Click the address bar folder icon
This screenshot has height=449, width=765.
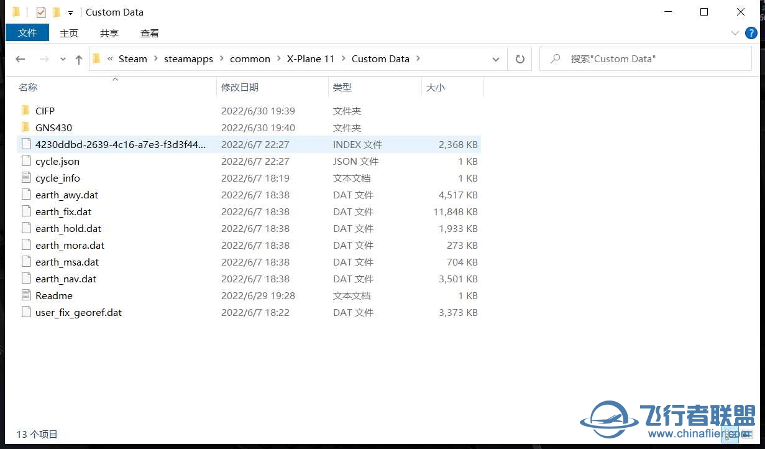[96, 58]
